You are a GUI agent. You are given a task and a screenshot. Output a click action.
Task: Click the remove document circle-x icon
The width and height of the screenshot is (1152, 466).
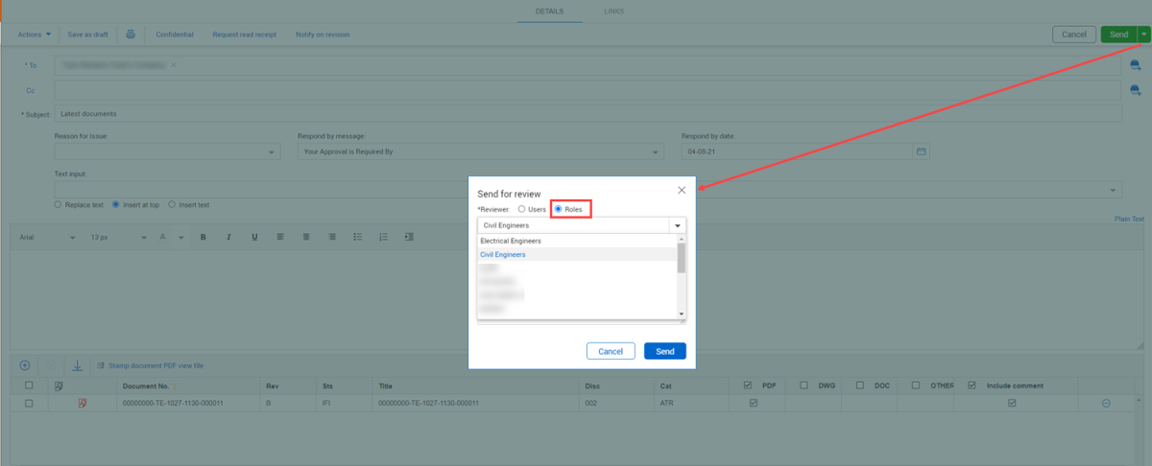click(51, 365)
